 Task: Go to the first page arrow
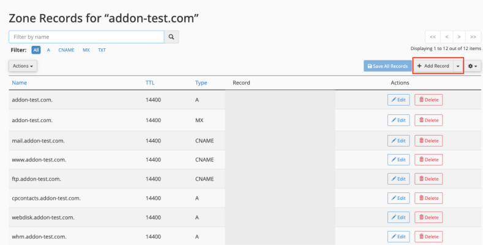(433, 37)
